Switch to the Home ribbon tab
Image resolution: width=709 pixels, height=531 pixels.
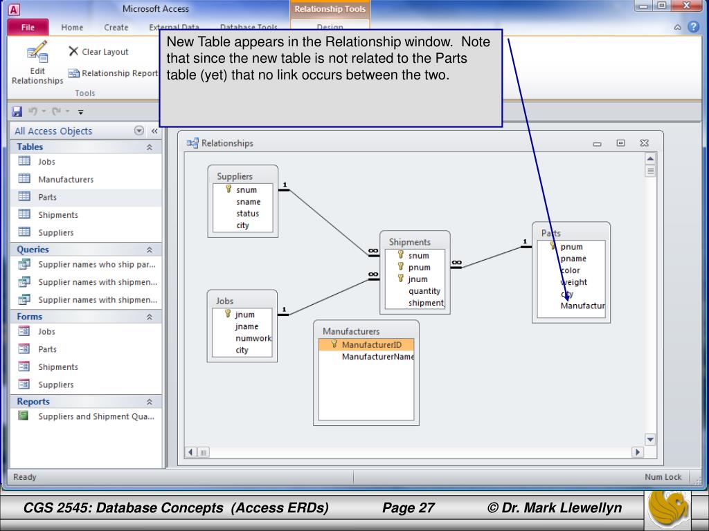(72, 28)
